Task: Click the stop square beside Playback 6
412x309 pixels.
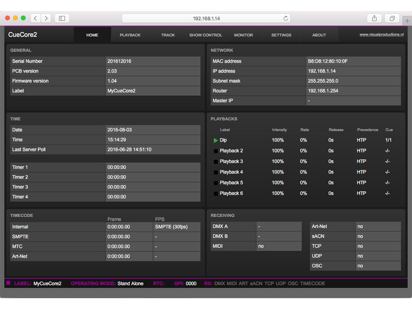Action: pos(216,193)
